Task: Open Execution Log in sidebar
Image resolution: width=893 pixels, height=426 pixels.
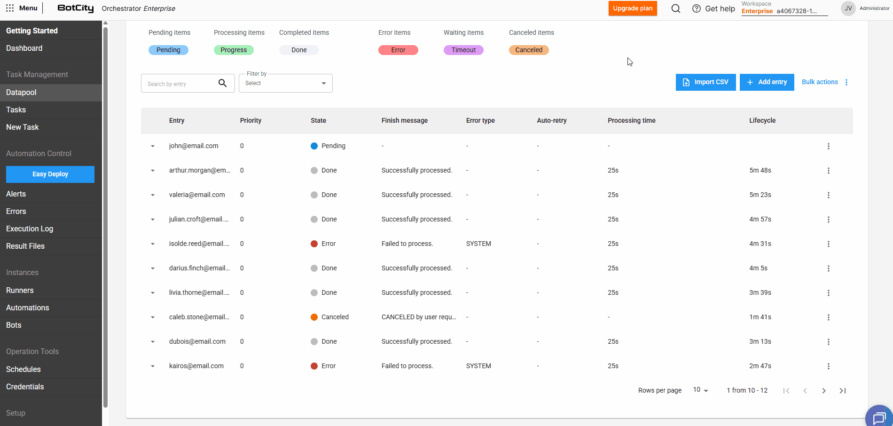Action: 30,229
